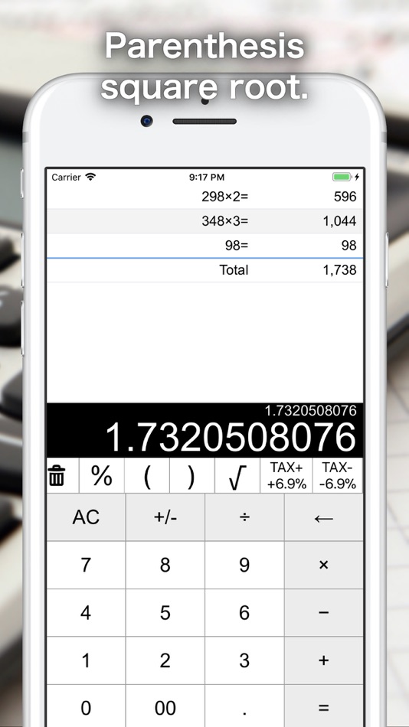Tap the minus operator key
409x727 pixels.
[x=324, y=613]
